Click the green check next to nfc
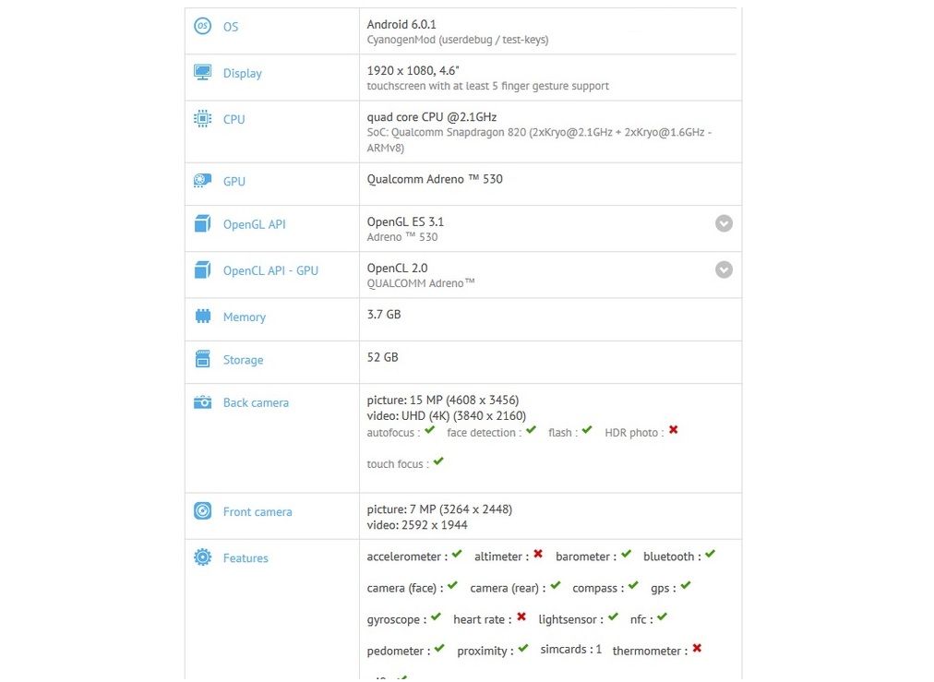 click(662, 617)
